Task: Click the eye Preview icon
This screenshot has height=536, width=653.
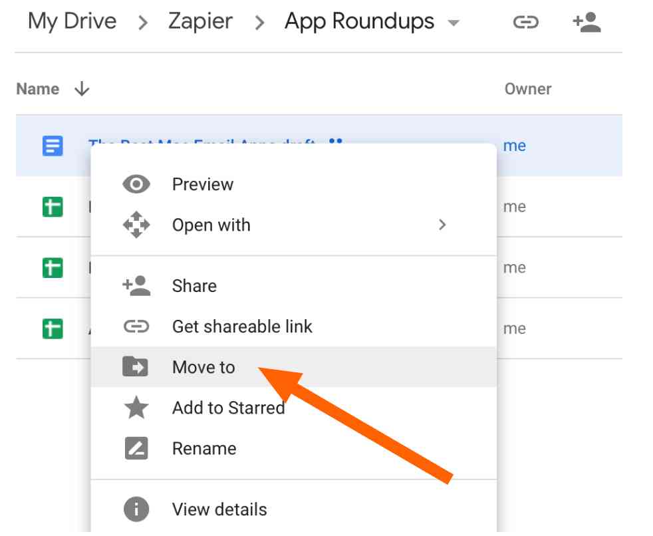Action: [x=136, y=184]
